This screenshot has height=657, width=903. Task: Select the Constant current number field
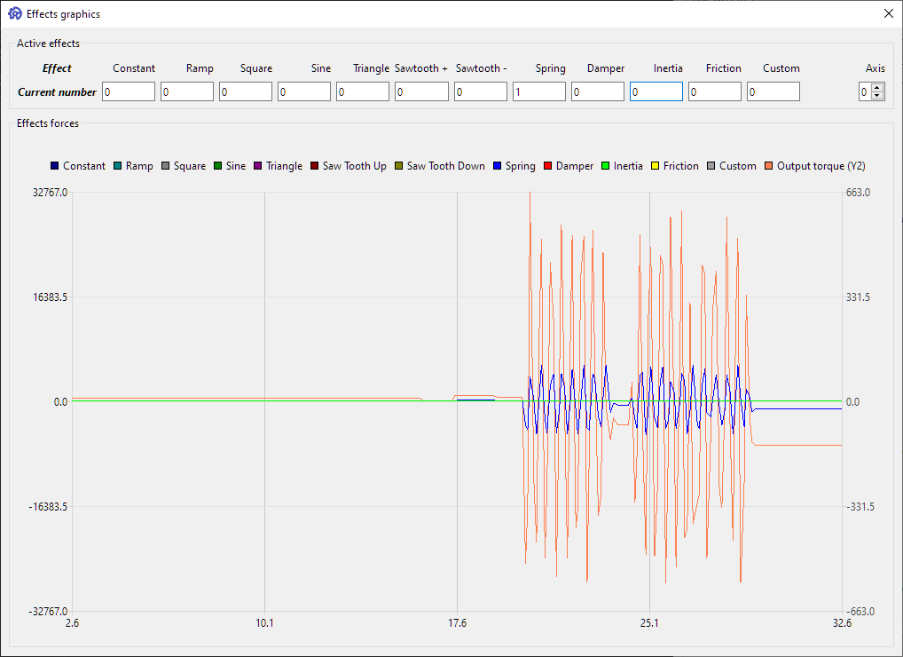[x=129, y=91]
